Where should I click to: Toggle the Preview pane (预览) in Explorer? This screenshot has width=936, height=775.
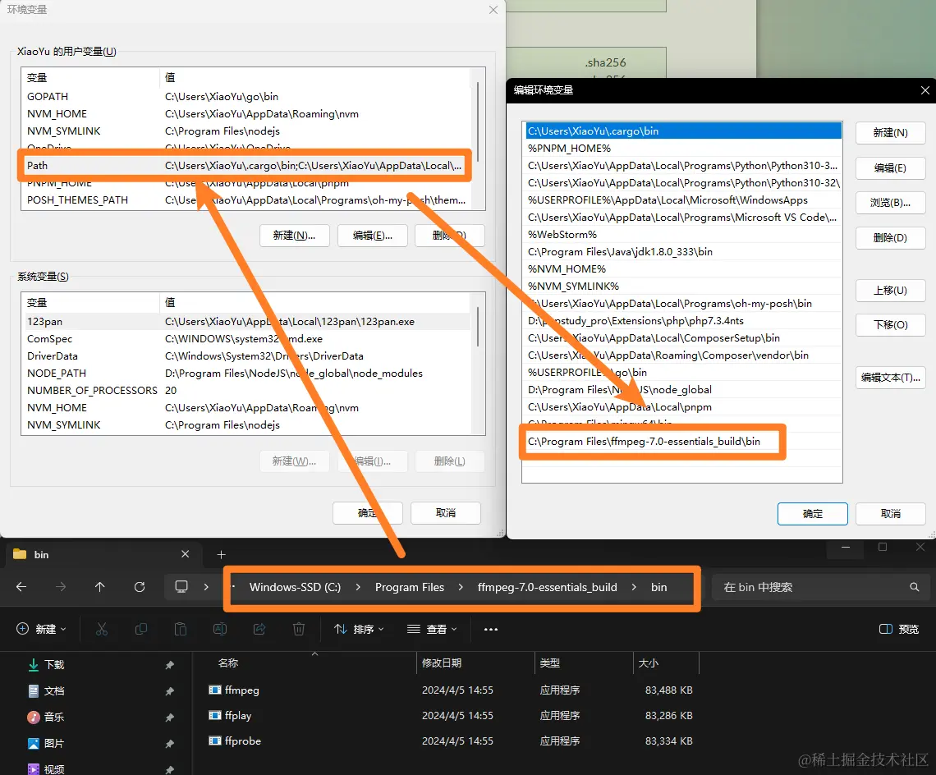click(x=899, y=629)
